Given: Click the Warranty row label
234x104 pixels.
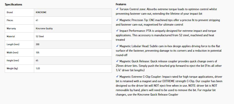Looking at the screenshot, I should (x=11, y=29).
